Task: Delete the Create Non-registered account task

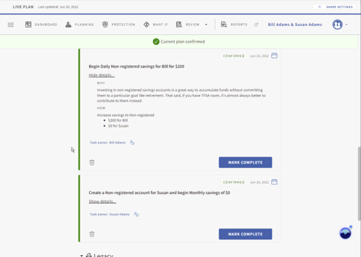Action: pos(92,234)
